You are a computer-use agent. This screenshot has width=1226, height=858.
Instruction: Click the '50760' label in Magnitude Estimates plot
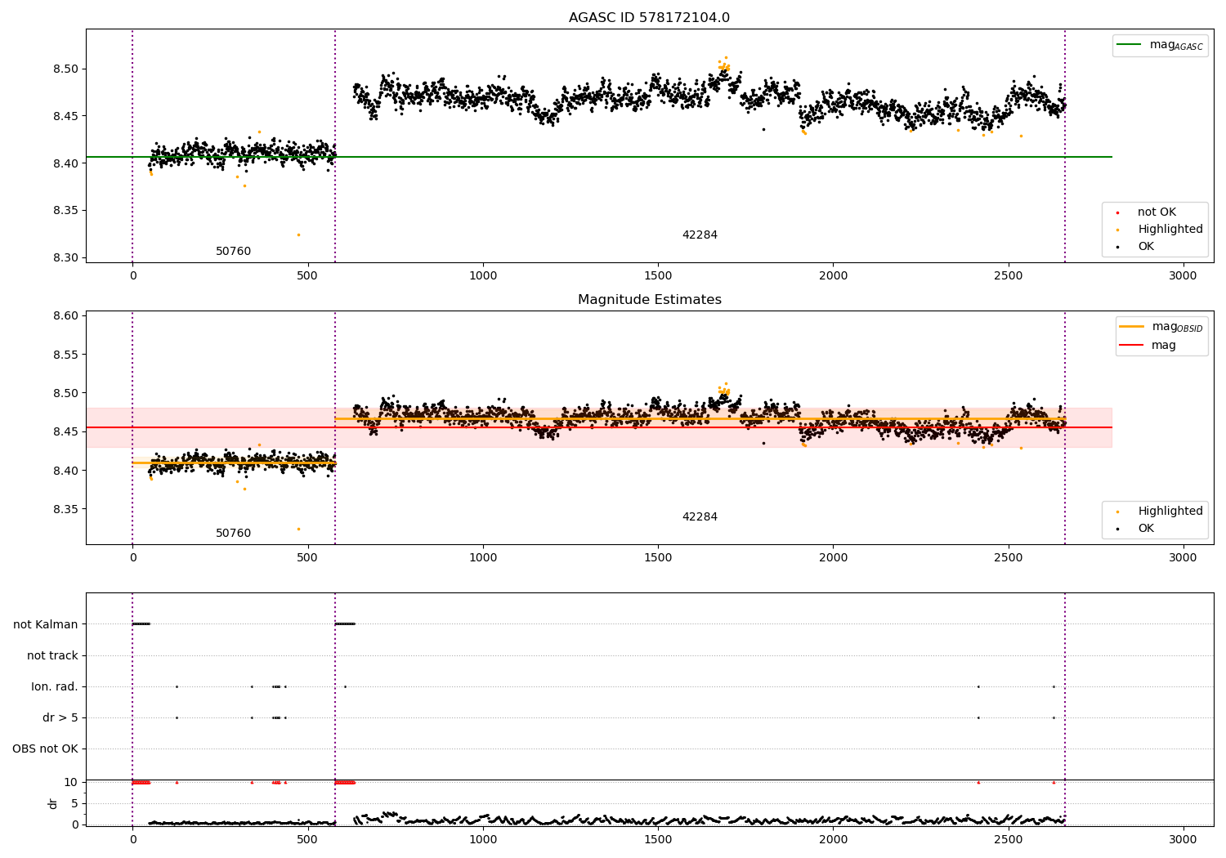coord(233,534)
